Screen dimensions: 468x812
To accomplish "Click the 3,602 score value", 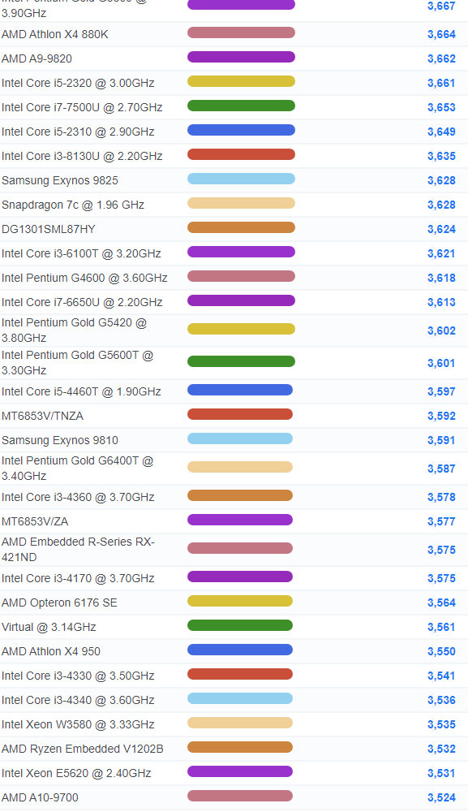I will tap(441, 330).
